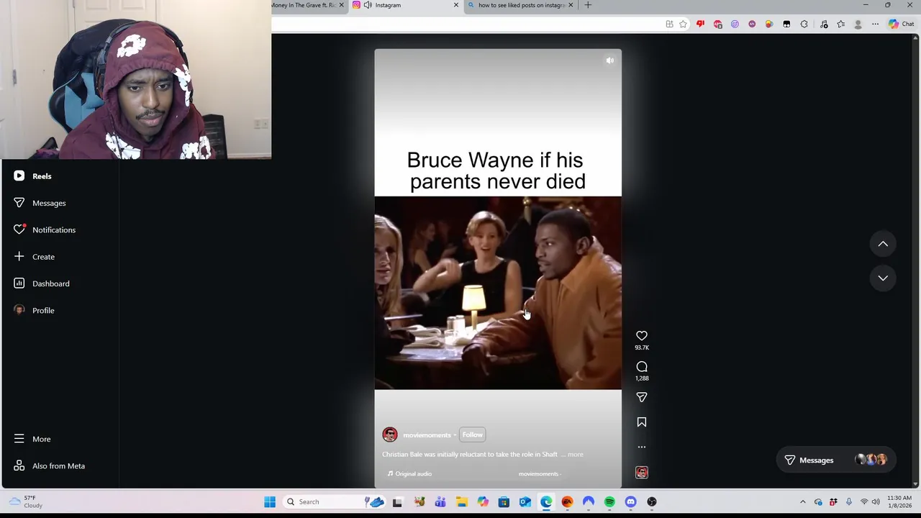Open Notifications in the sidebar

pyautogui.click(x=45, y=230)
